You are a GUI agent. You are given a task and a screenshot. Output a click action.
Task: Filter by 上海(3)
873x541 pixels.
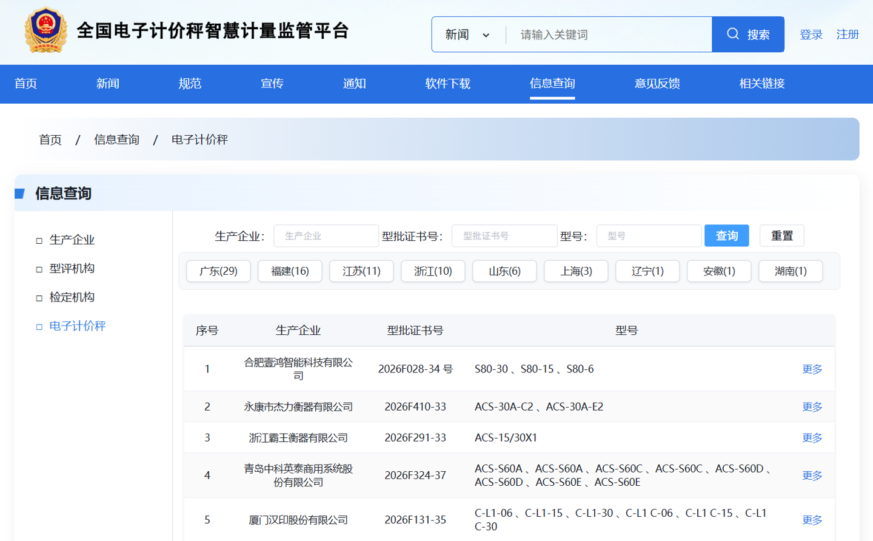tap(576, 271)
